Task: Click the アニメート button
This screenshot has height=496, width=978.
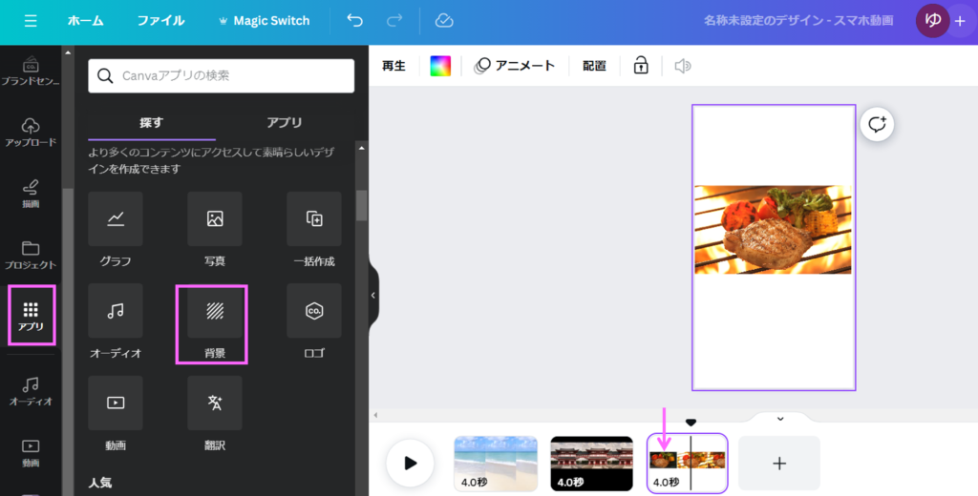Action: point(515,66)
